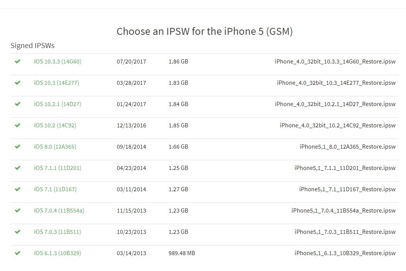Click the signed checkmark for iOS 7.0.4
The height and width of the screenshot is (271, 406).
tap(17, 210)
